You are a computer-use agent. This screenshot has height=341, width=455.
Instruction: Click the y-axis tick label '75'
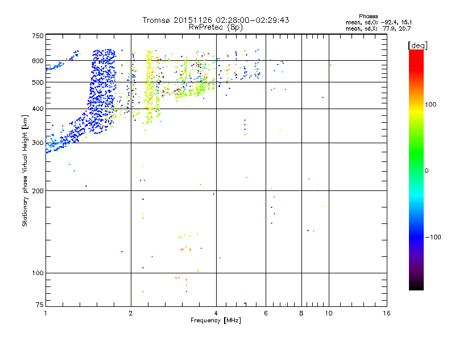[x=40, y=305]
